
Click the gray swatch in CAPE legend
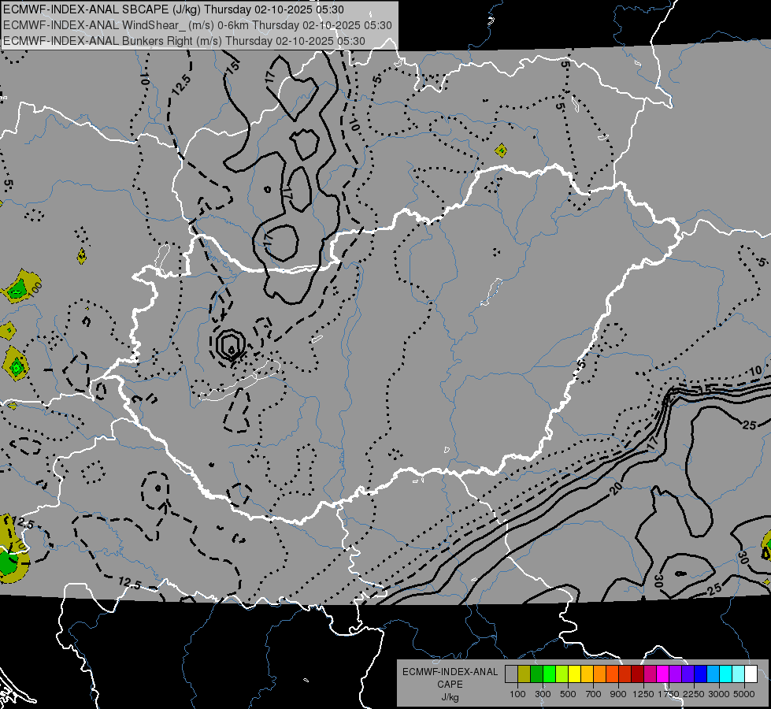pyautogui.click(x=511, y=674)
